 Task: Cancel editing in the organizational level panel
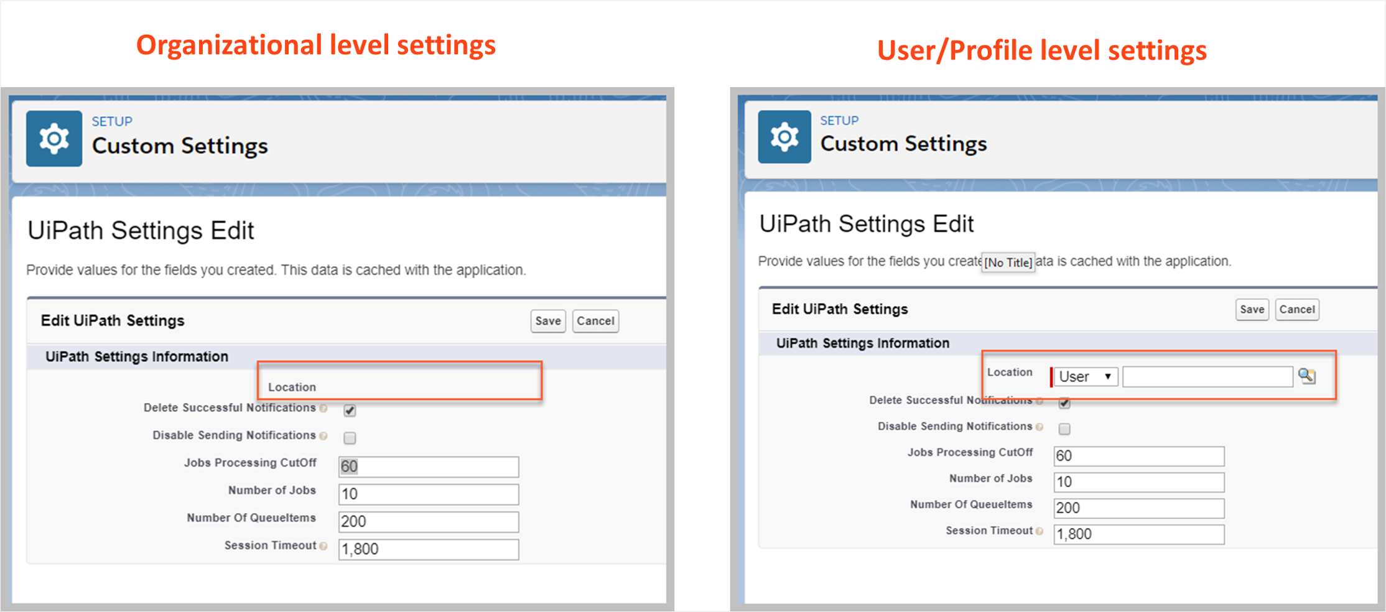(595, 321)
